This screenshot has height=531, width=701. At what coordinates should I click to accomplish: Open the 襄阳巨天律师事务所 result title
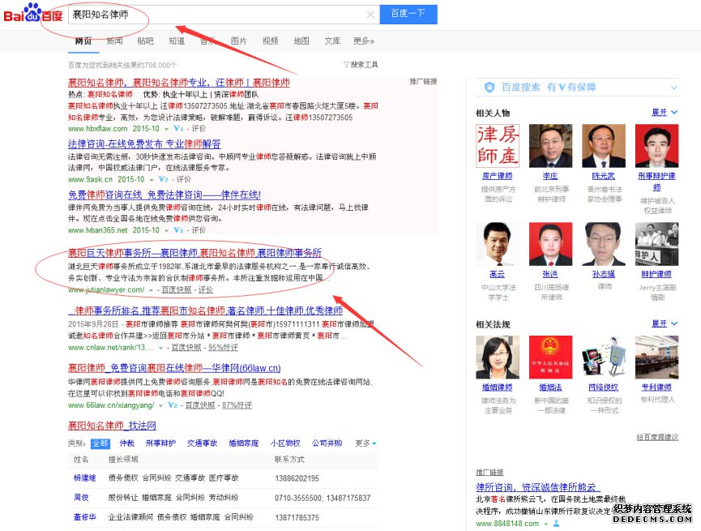tap(195, 253)
